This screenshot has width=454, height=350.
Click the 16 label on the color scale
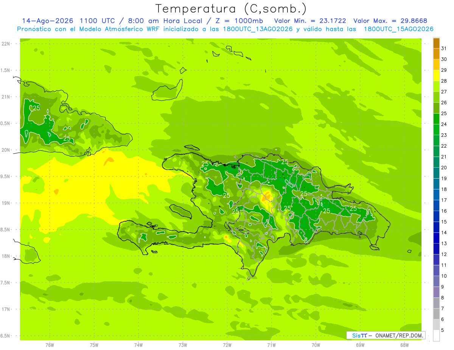click(444, 211)
